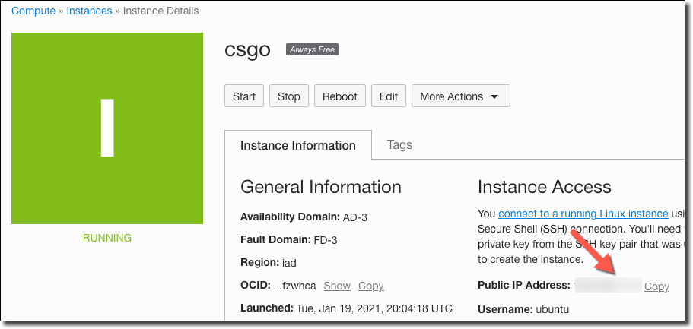Show the full OCID value
693x329 pixels.
click(x=337, y=286)
